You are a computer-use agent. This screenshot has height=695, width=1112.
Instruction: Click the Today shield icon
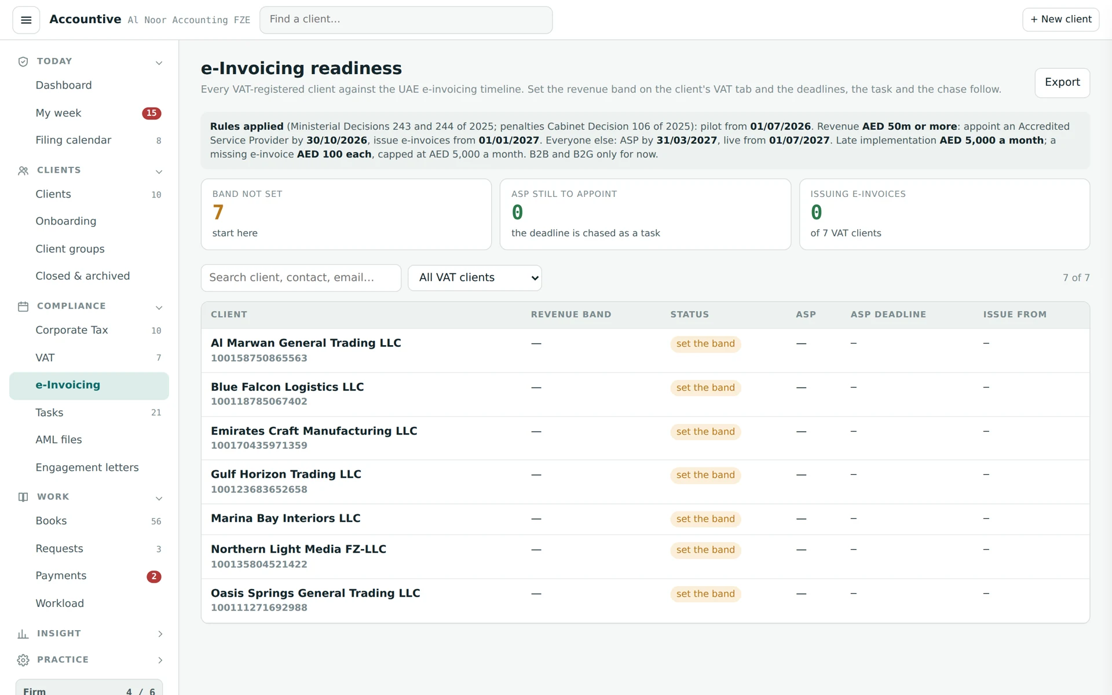click(x=23, y=62)
